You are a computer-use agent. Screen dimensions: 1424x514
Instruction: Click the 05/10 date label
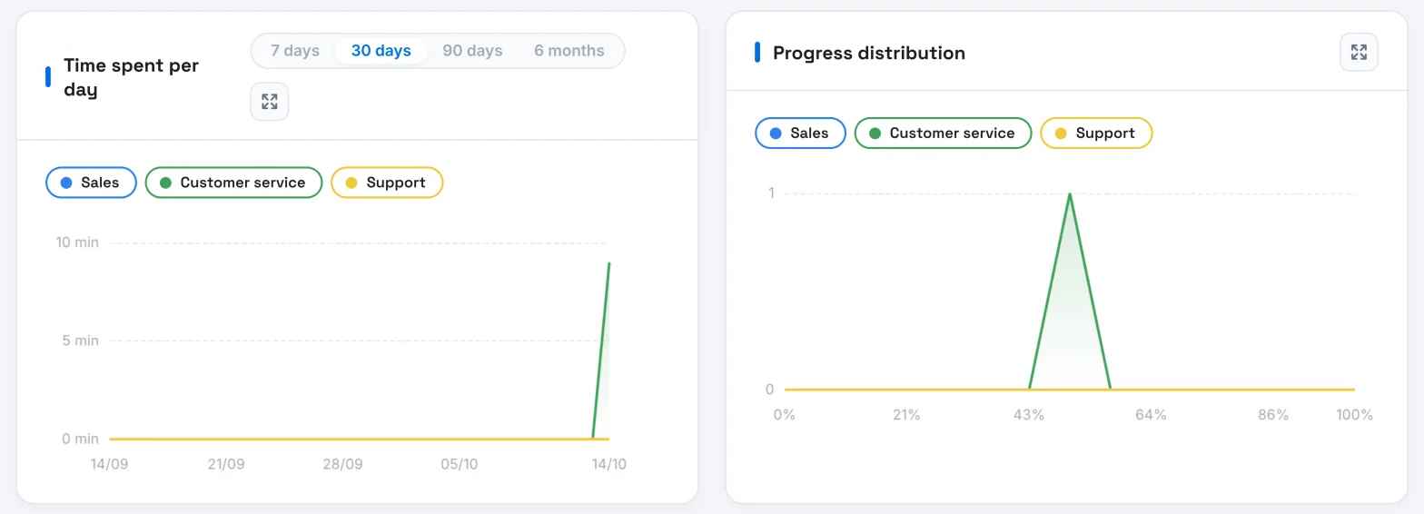click(459, 464)
